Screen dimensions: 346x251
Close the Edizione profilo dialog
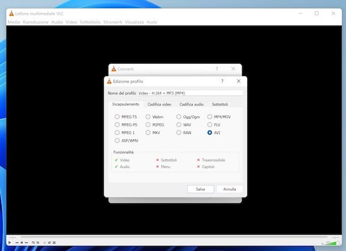click(x=239, y=81)
